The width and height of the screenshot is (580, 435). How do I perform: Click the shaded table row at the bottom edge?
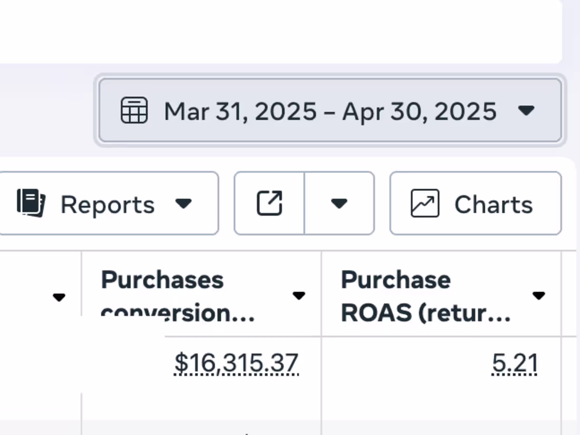[x=290, y=430]
